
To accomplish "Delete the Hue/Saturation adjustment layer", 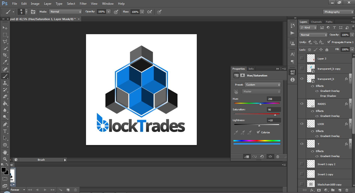I will tap(278, 156).
